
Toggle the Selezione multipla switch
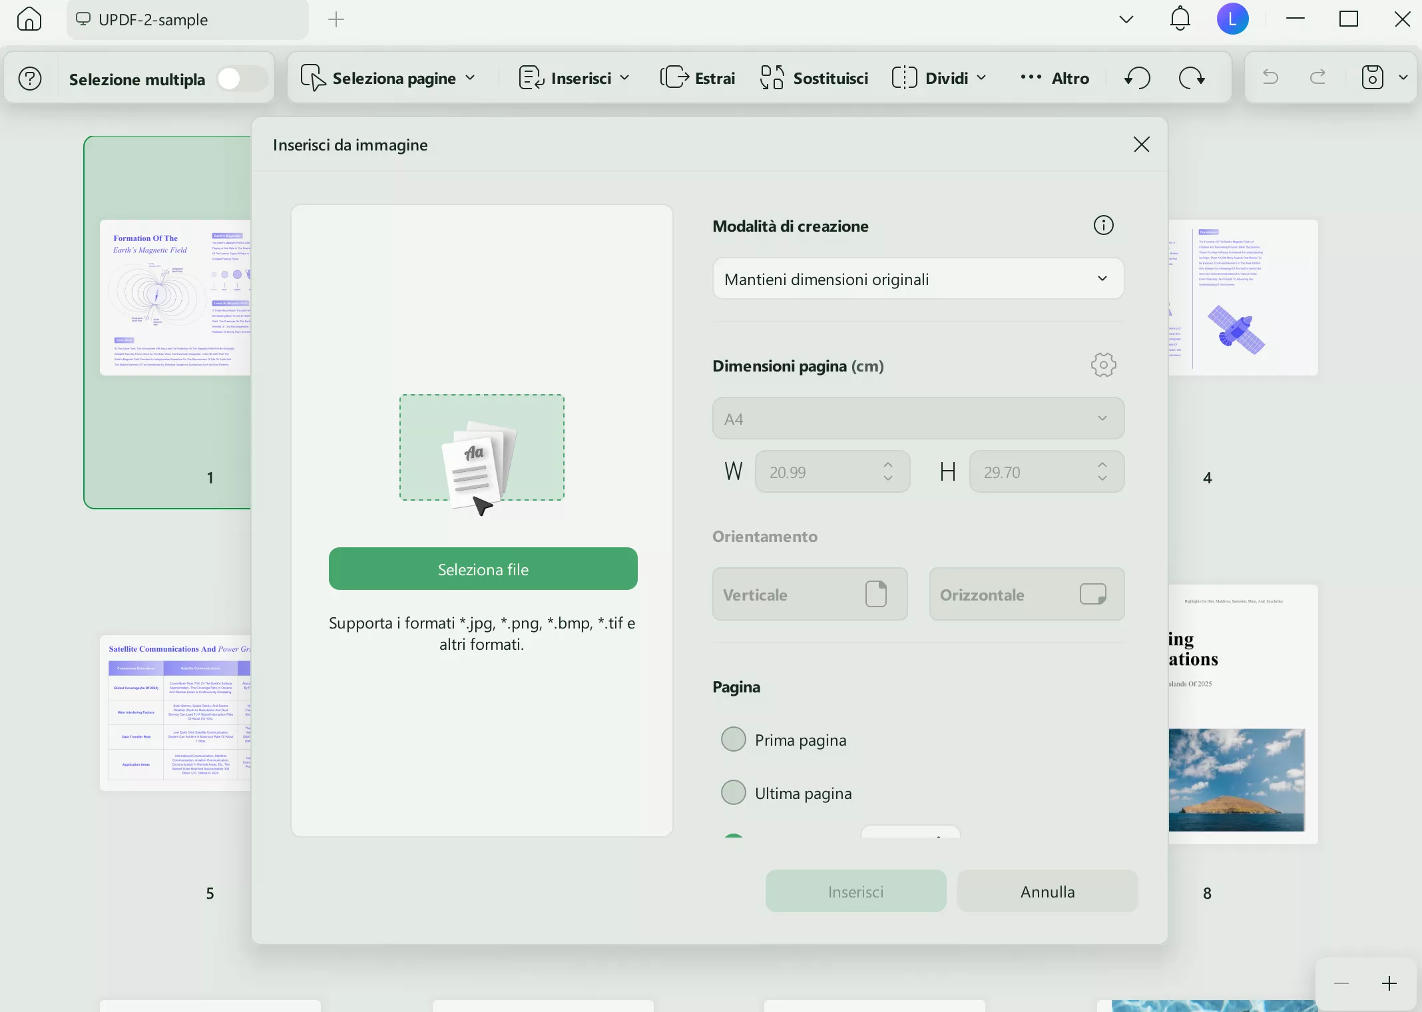click(242, 79)
